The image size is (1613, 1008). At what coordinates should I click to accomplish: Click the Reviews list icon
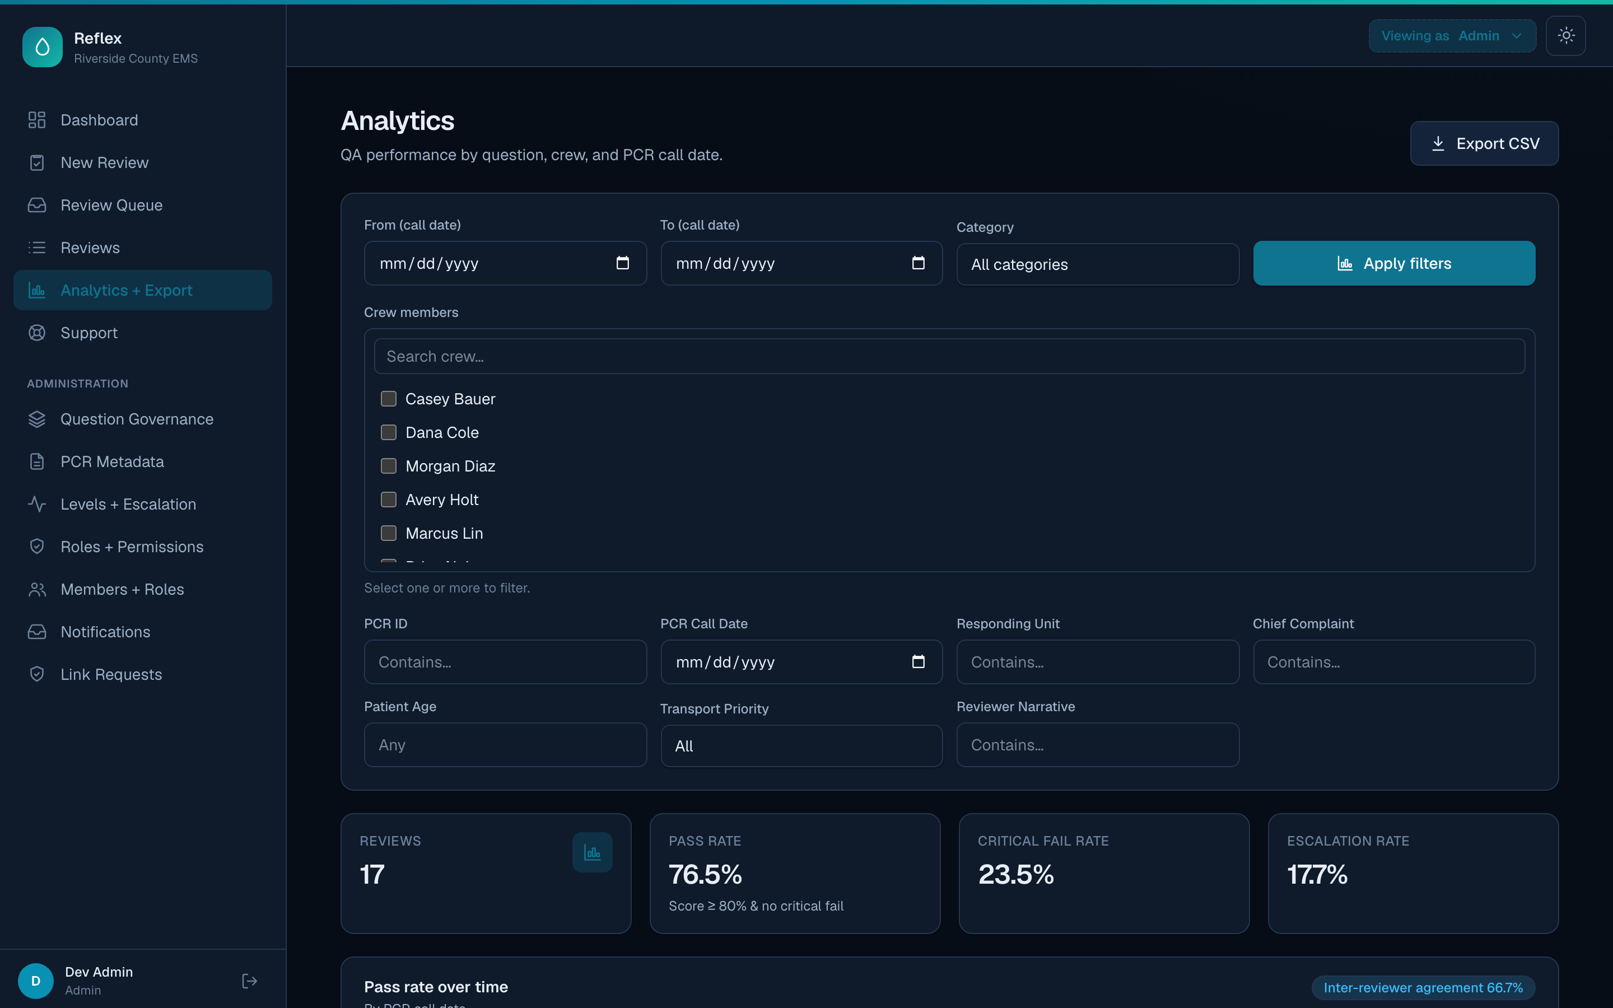36,248
